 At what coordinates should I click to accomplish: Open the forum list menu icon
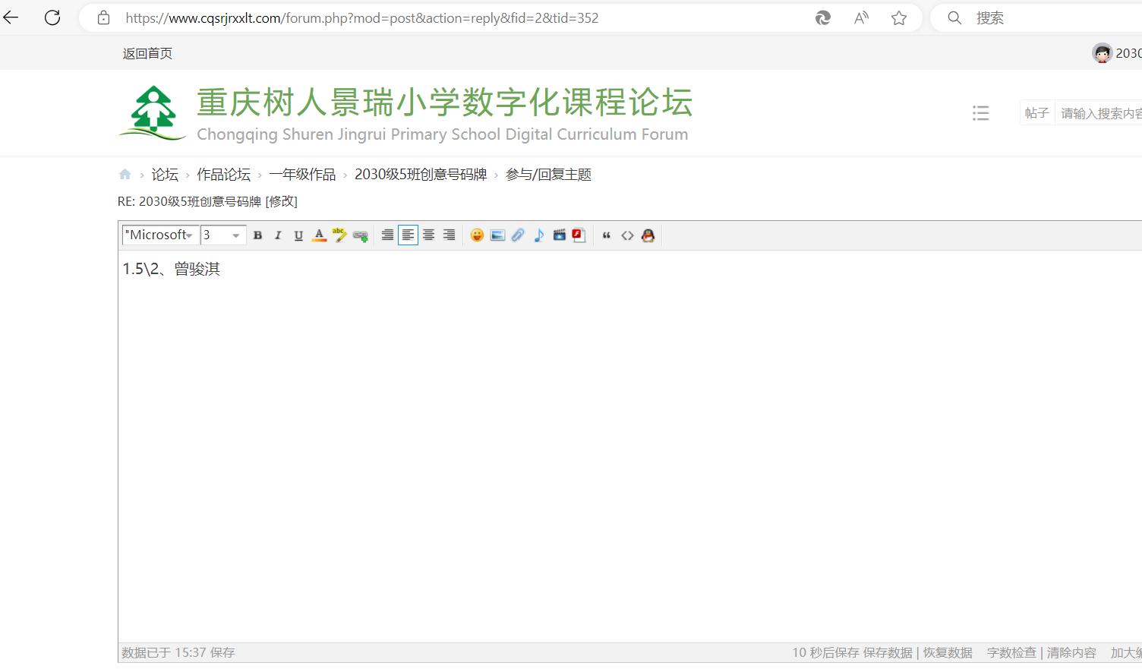[x=980, y=113]
